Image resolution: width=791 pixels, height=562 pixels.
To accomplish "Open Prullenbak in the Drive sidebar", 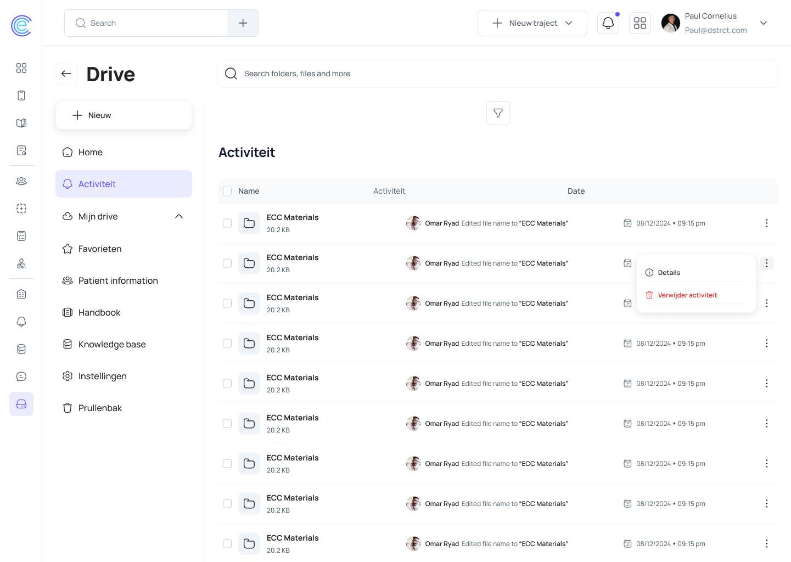I will (100, 408).
